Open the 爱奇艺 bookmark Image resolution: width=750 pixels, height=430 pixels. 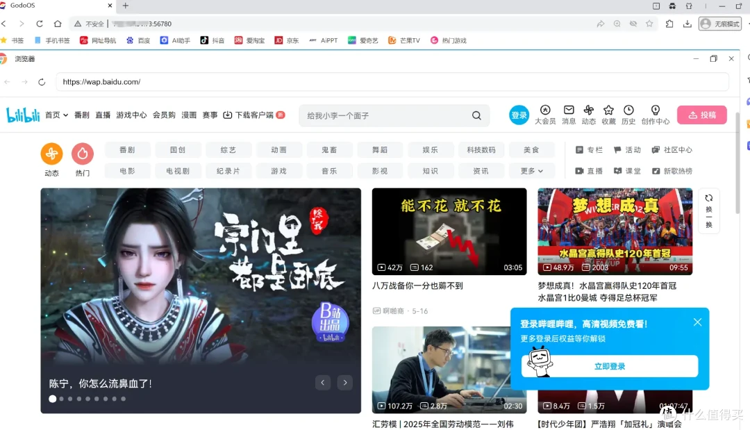[x=363, y=41]
